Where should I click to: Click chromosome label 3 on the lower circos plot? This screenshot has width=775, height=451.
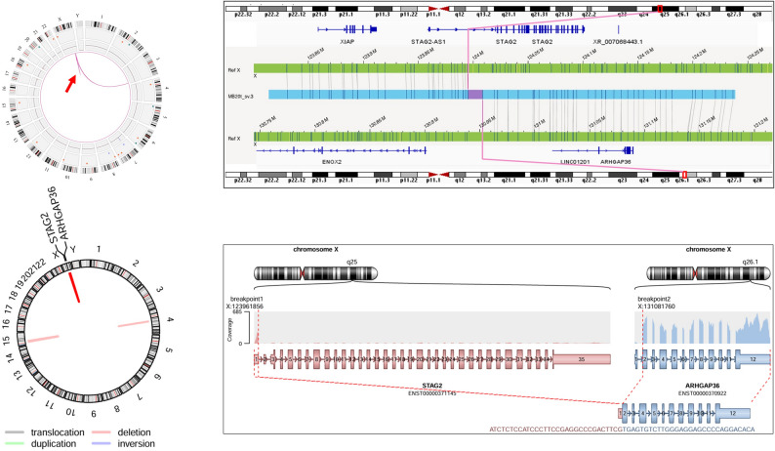tap(158, 289)
